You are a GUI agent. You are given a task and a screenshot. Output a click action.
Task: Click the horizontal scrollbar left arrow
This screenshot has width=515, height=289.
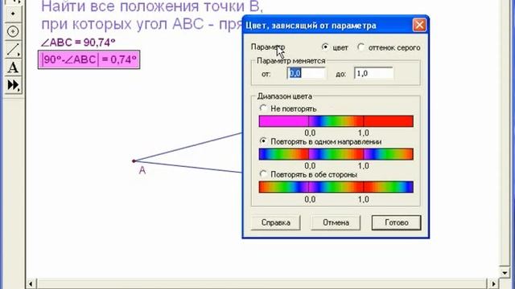point(31,283)
